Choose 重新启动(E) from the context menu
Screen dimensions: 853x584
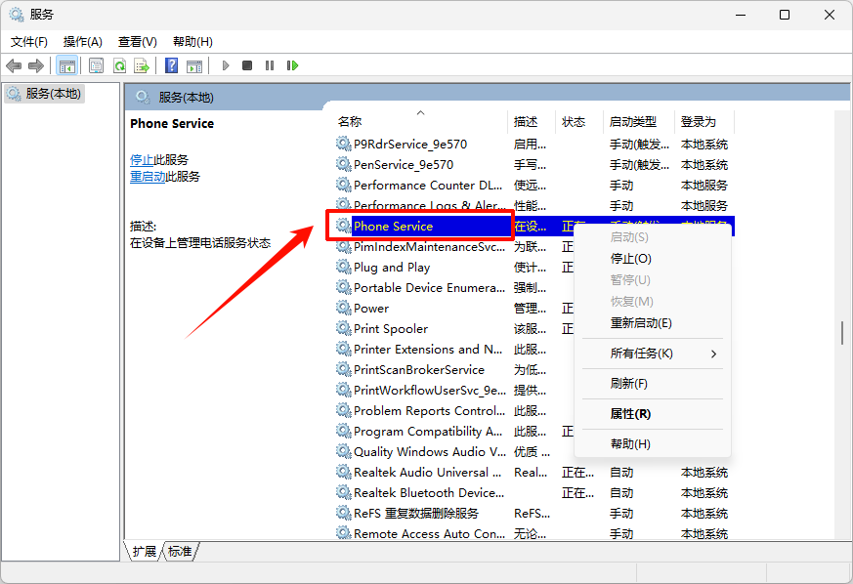coord(641,323)
